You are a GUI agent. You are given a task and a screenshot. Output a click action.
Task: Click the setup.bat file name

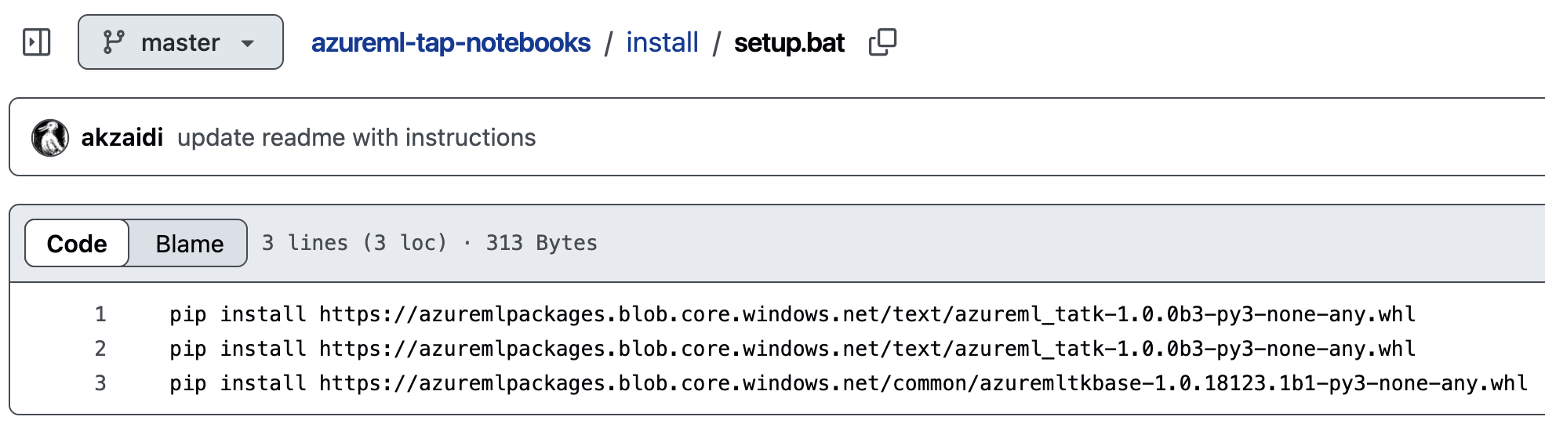point(789,42)
